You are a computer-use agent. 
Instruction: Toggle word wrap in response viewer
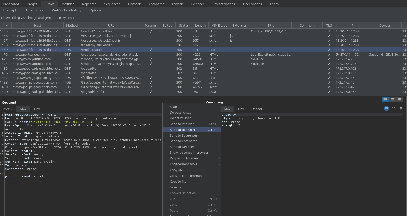[x=387, y=108]
